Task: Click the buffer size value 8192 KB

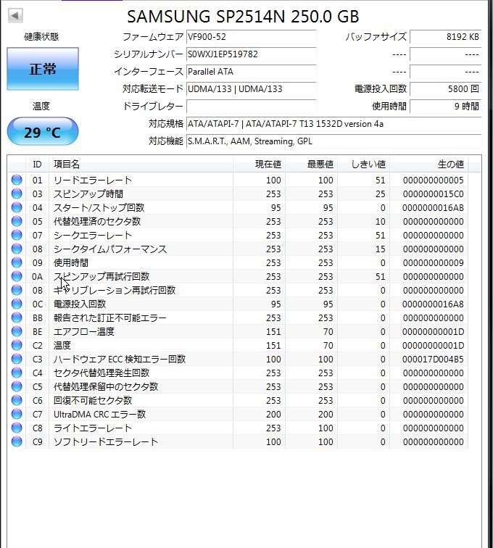Action: click(x=445, y=37)
